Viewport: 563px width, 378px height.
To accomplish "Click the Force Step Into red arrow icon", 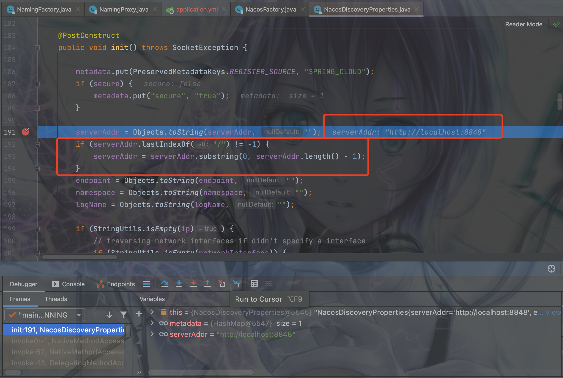I will [x=193, y=283].
